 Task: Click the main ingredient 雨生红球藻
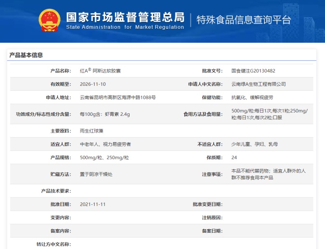tap(93, 131)
